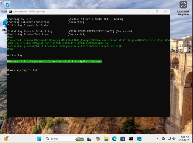Launch Copilot from the taskbar
The height and width of the screenshot is (143, 193).
tap(98, 139)
